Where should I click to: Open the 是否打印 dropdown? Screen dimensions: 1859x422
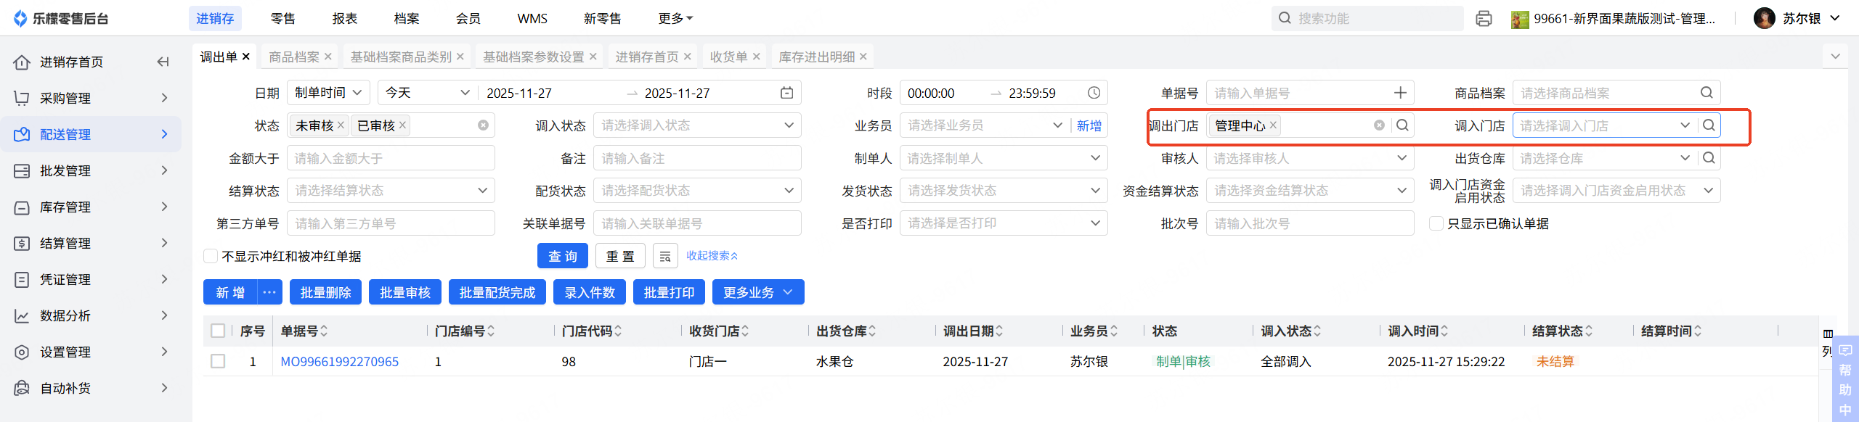tap(1004, 223)
